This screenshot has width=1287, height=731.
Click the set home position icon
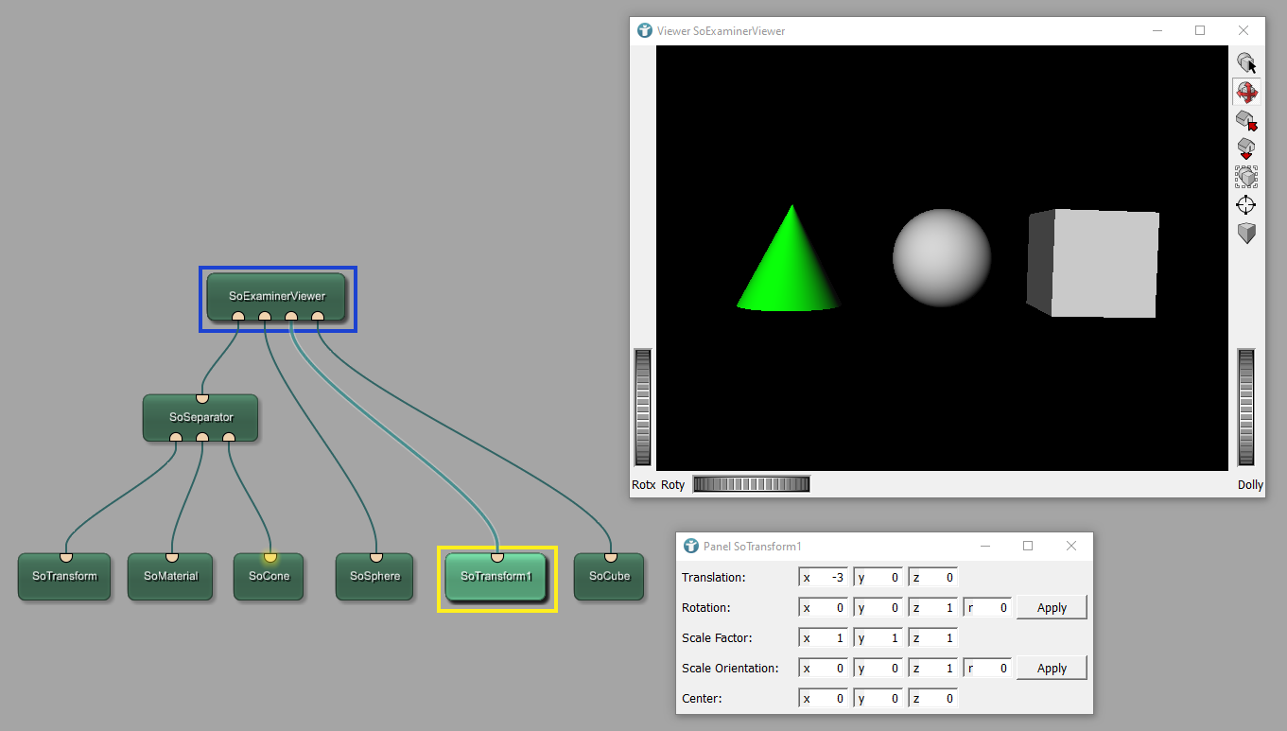1246,148
